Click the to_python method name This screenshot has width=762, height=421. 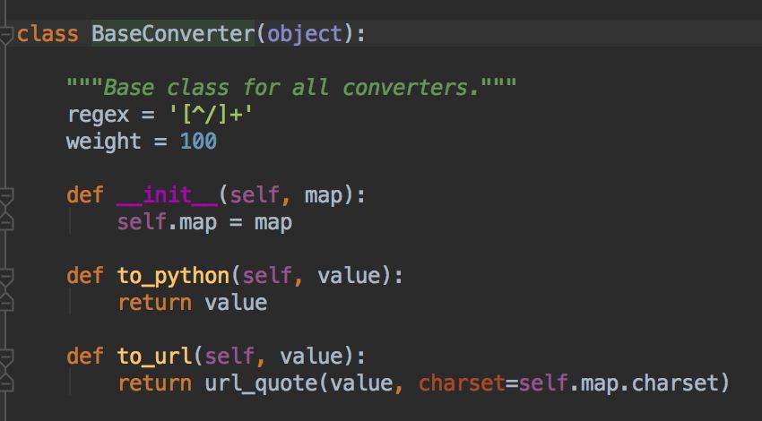click(174, 277)
